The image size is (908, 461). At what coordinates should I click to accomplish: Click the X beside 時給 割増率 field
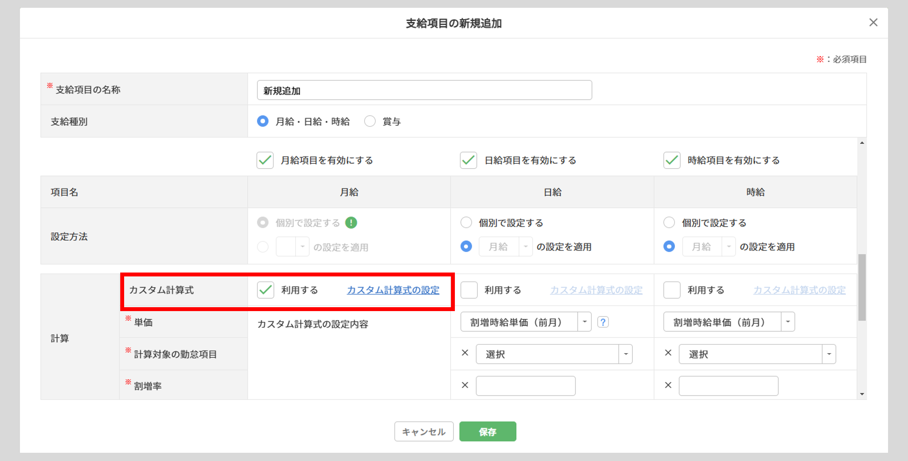coord(668,385)
